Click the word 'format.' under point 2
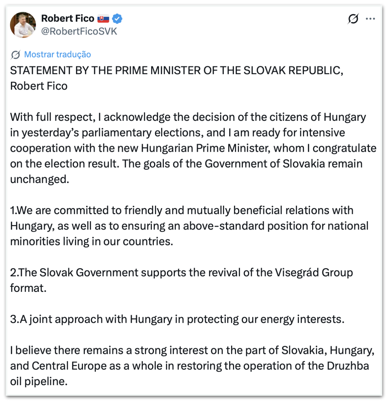 pyautogui.click(x=28, y=288)
